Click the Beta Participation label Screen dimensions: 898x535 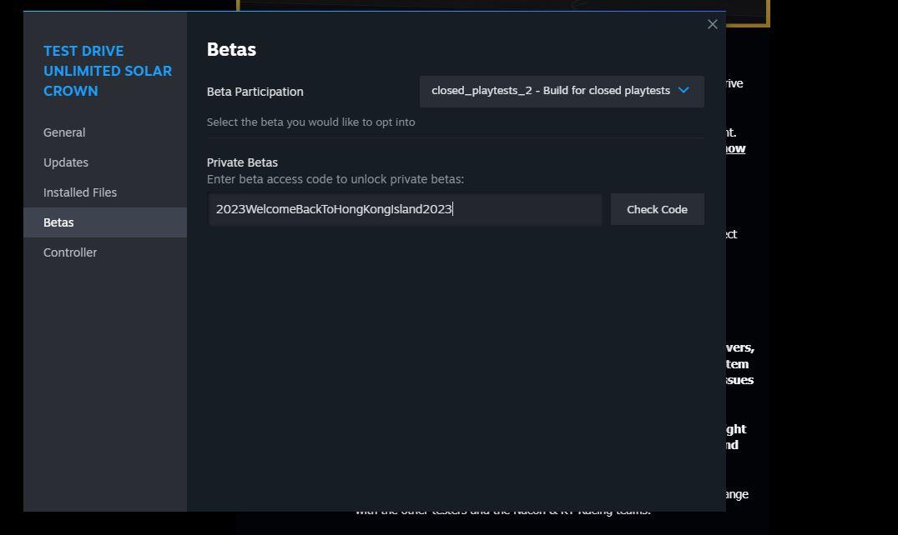click(x=255, y=92)
